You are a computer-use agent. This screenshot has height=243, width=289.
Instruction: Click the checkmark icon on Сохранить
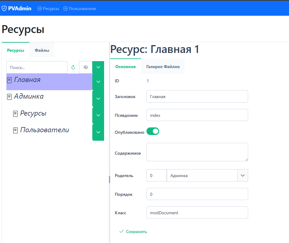tap(121, 232)
